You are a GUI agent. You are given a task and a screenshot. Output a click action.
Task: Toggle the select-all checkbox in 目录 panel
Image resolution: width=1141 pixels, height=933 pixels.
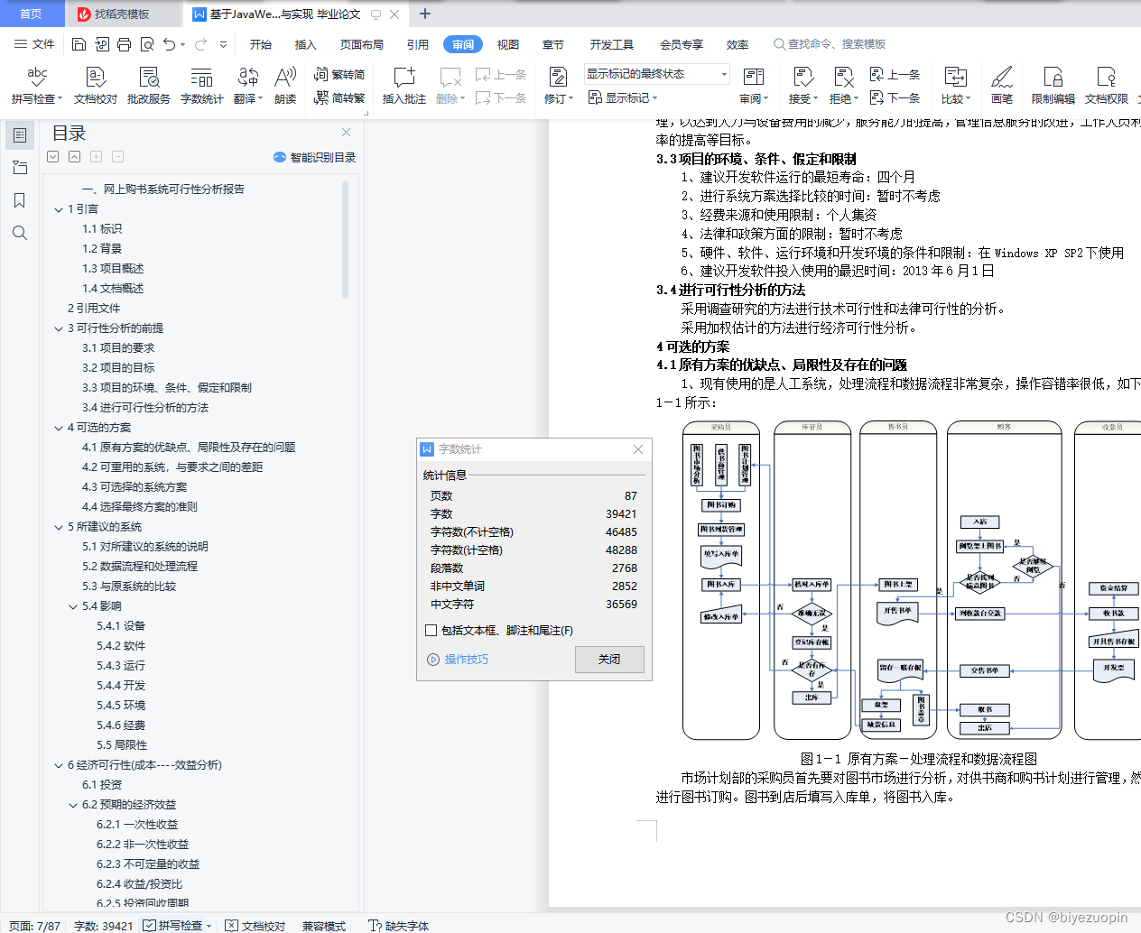tap(52, 156)
